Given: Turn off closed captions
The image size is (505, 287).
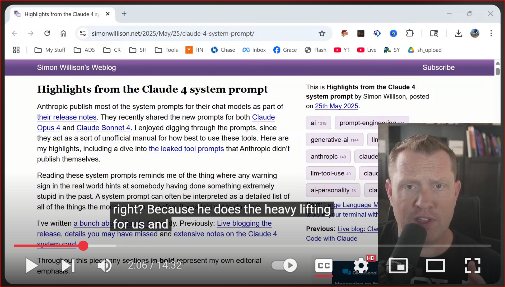Looking at the screenshot, I should (324, 265).
